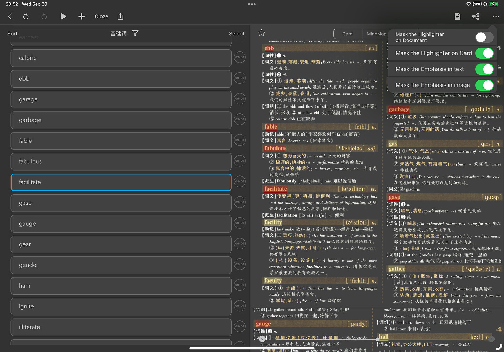Tap the 09-01 date badge beside garage
This screenshot has height=352, width=504.
240,99
